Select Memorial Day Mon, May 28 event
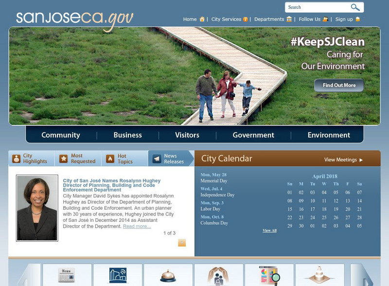The width and height of the screenshot is (389, 286). (214, 178)
